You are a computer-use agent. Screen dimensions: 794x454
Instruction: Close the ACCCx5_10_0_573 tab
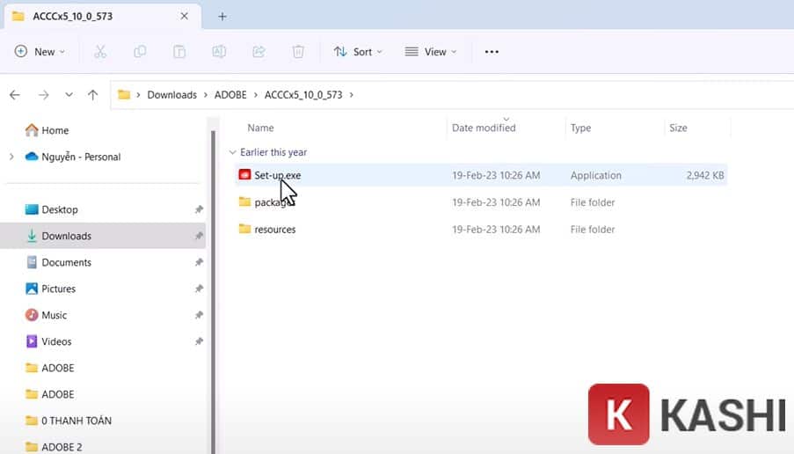pyautogui.click(x=185, y=16)
